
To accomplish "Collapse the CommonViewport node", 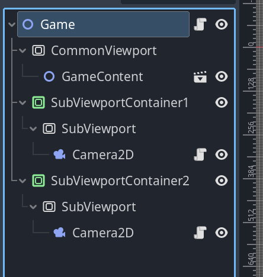I will pos(23,51).
